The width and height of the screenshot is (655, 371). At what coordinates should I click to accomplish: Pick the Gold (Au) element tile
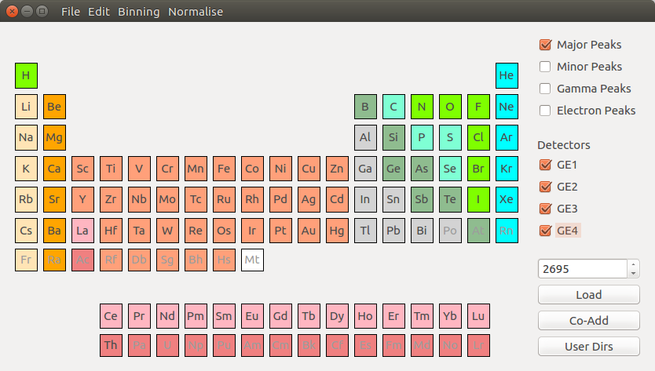[x=309, y=231]
